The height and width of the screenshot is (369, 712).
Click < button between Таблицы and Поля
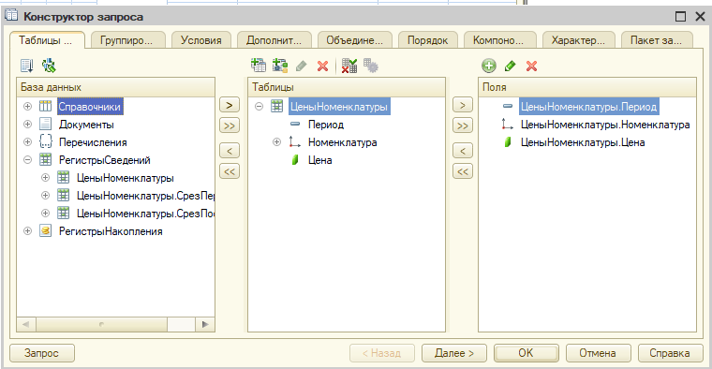click(462, 150)
